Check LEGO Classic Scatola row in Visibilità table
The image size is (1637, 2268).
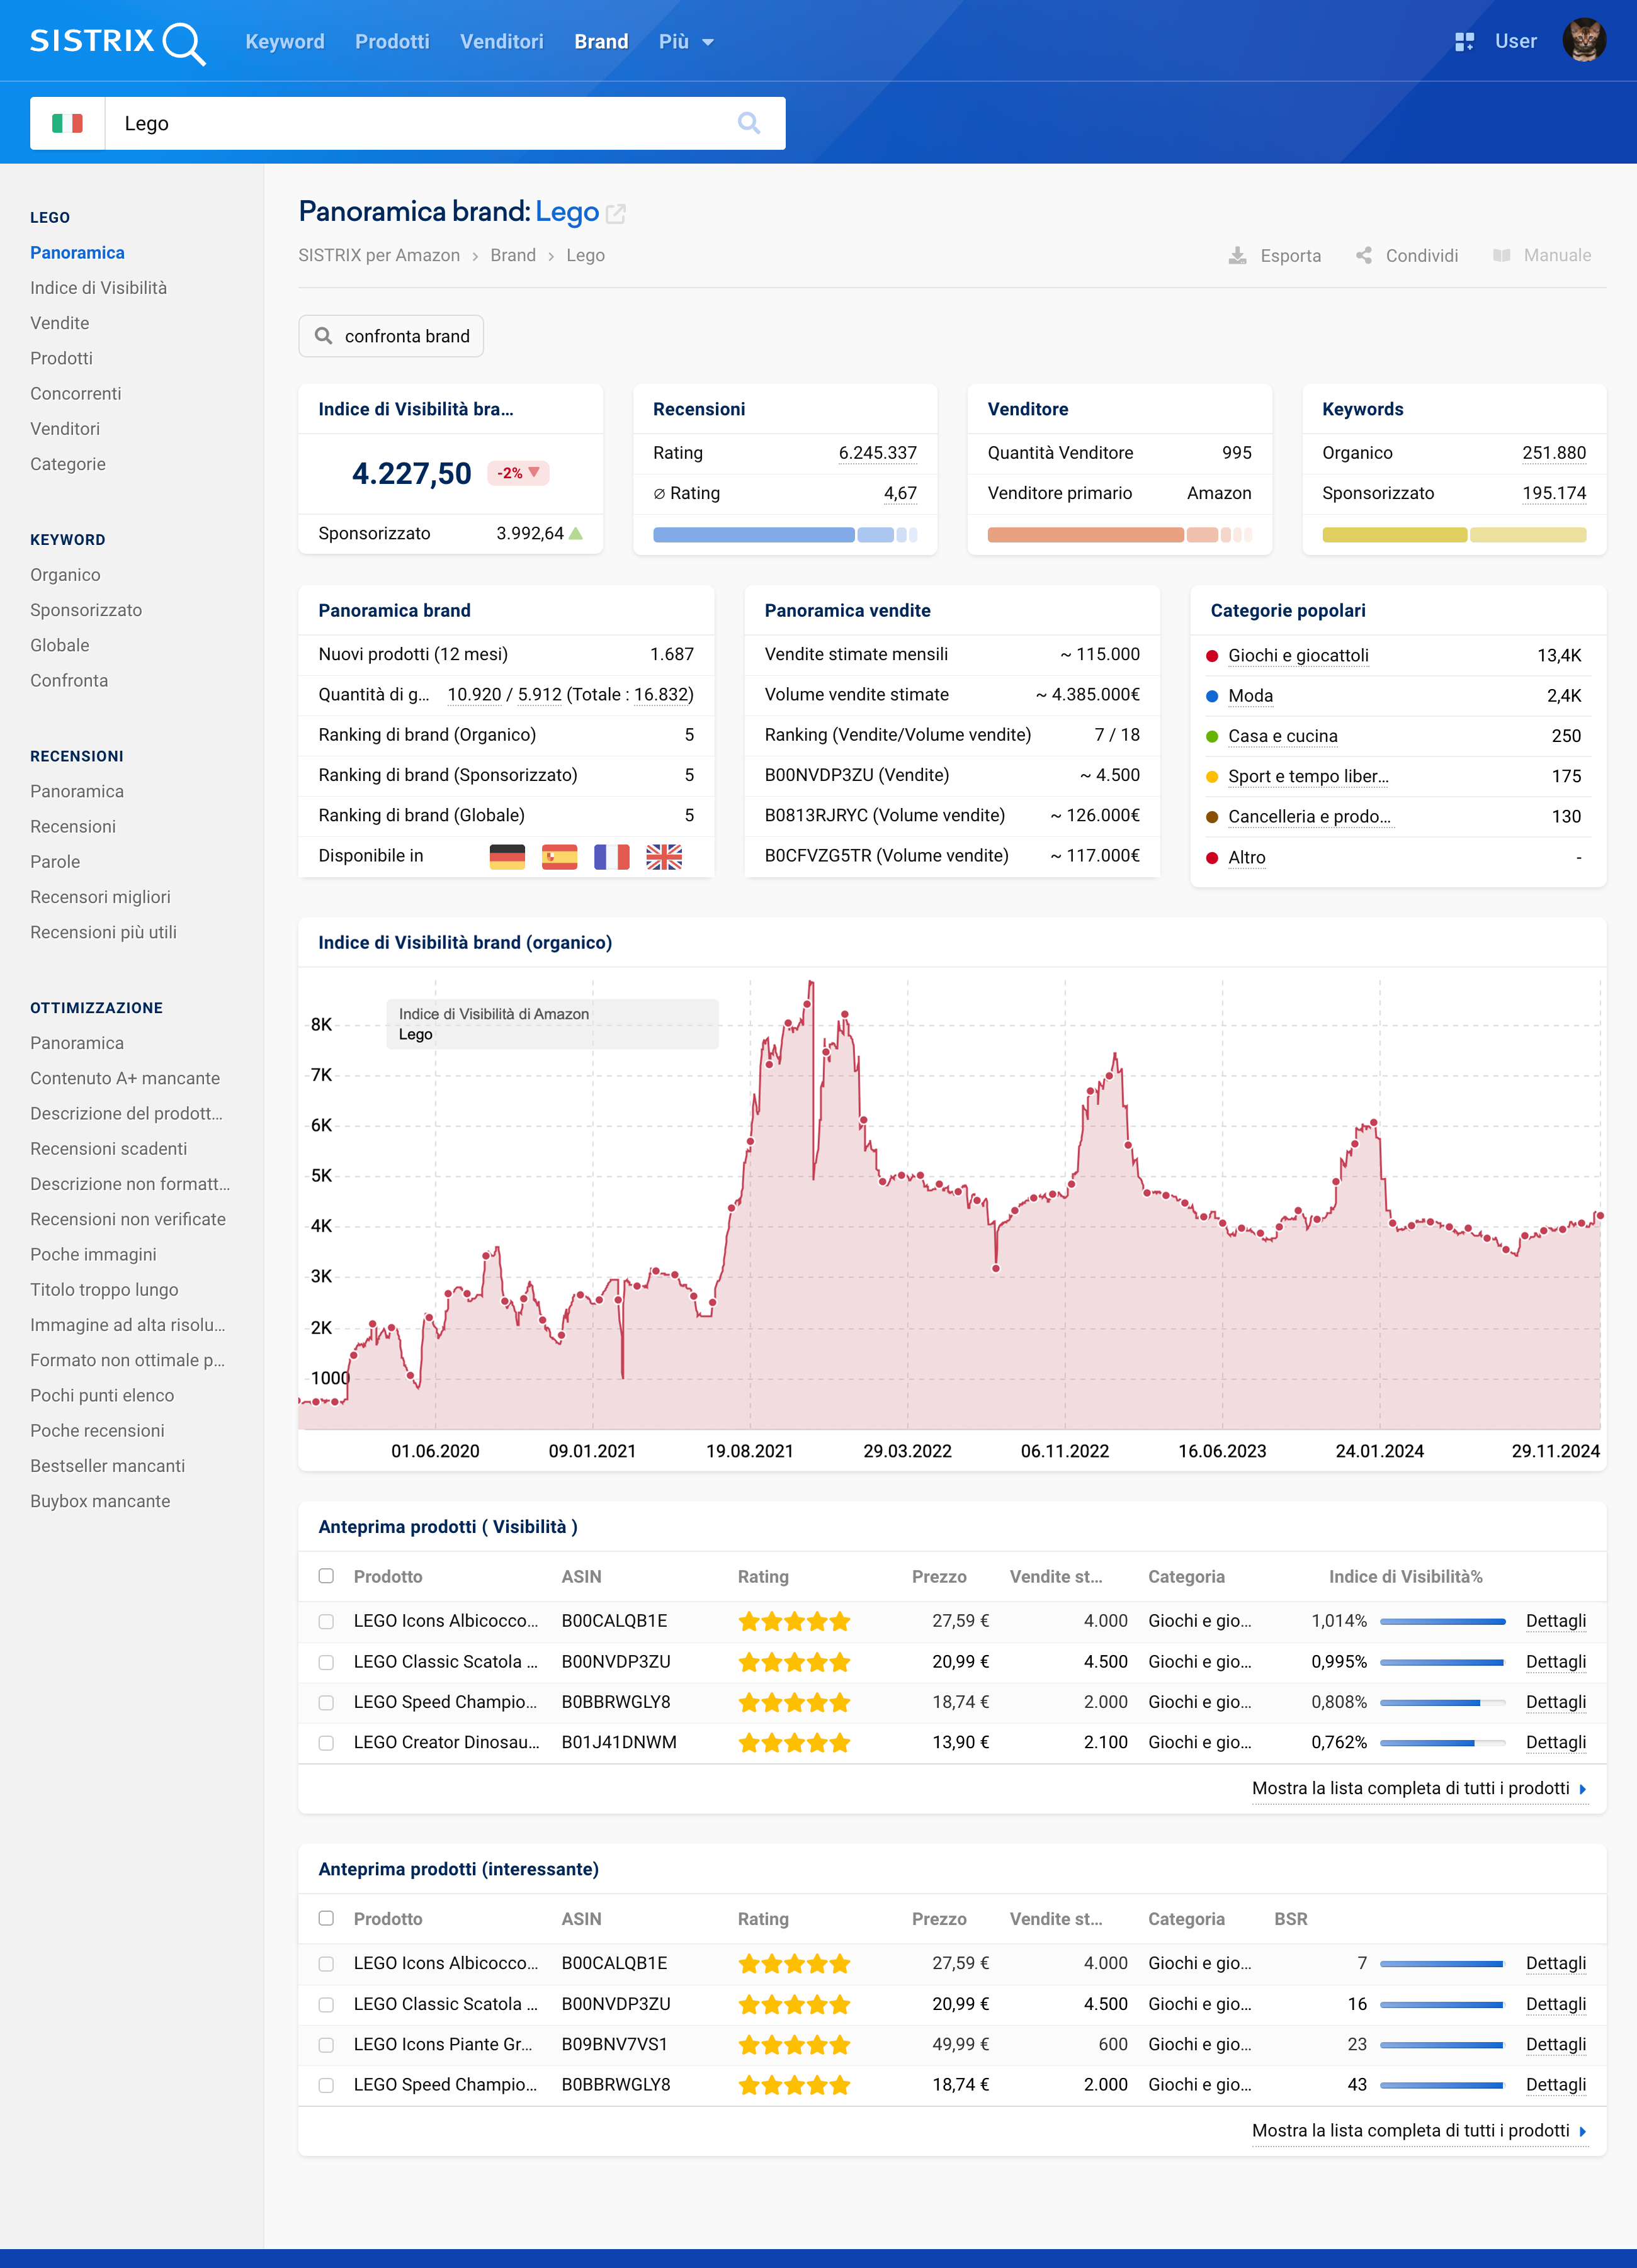pos(326,1662)
